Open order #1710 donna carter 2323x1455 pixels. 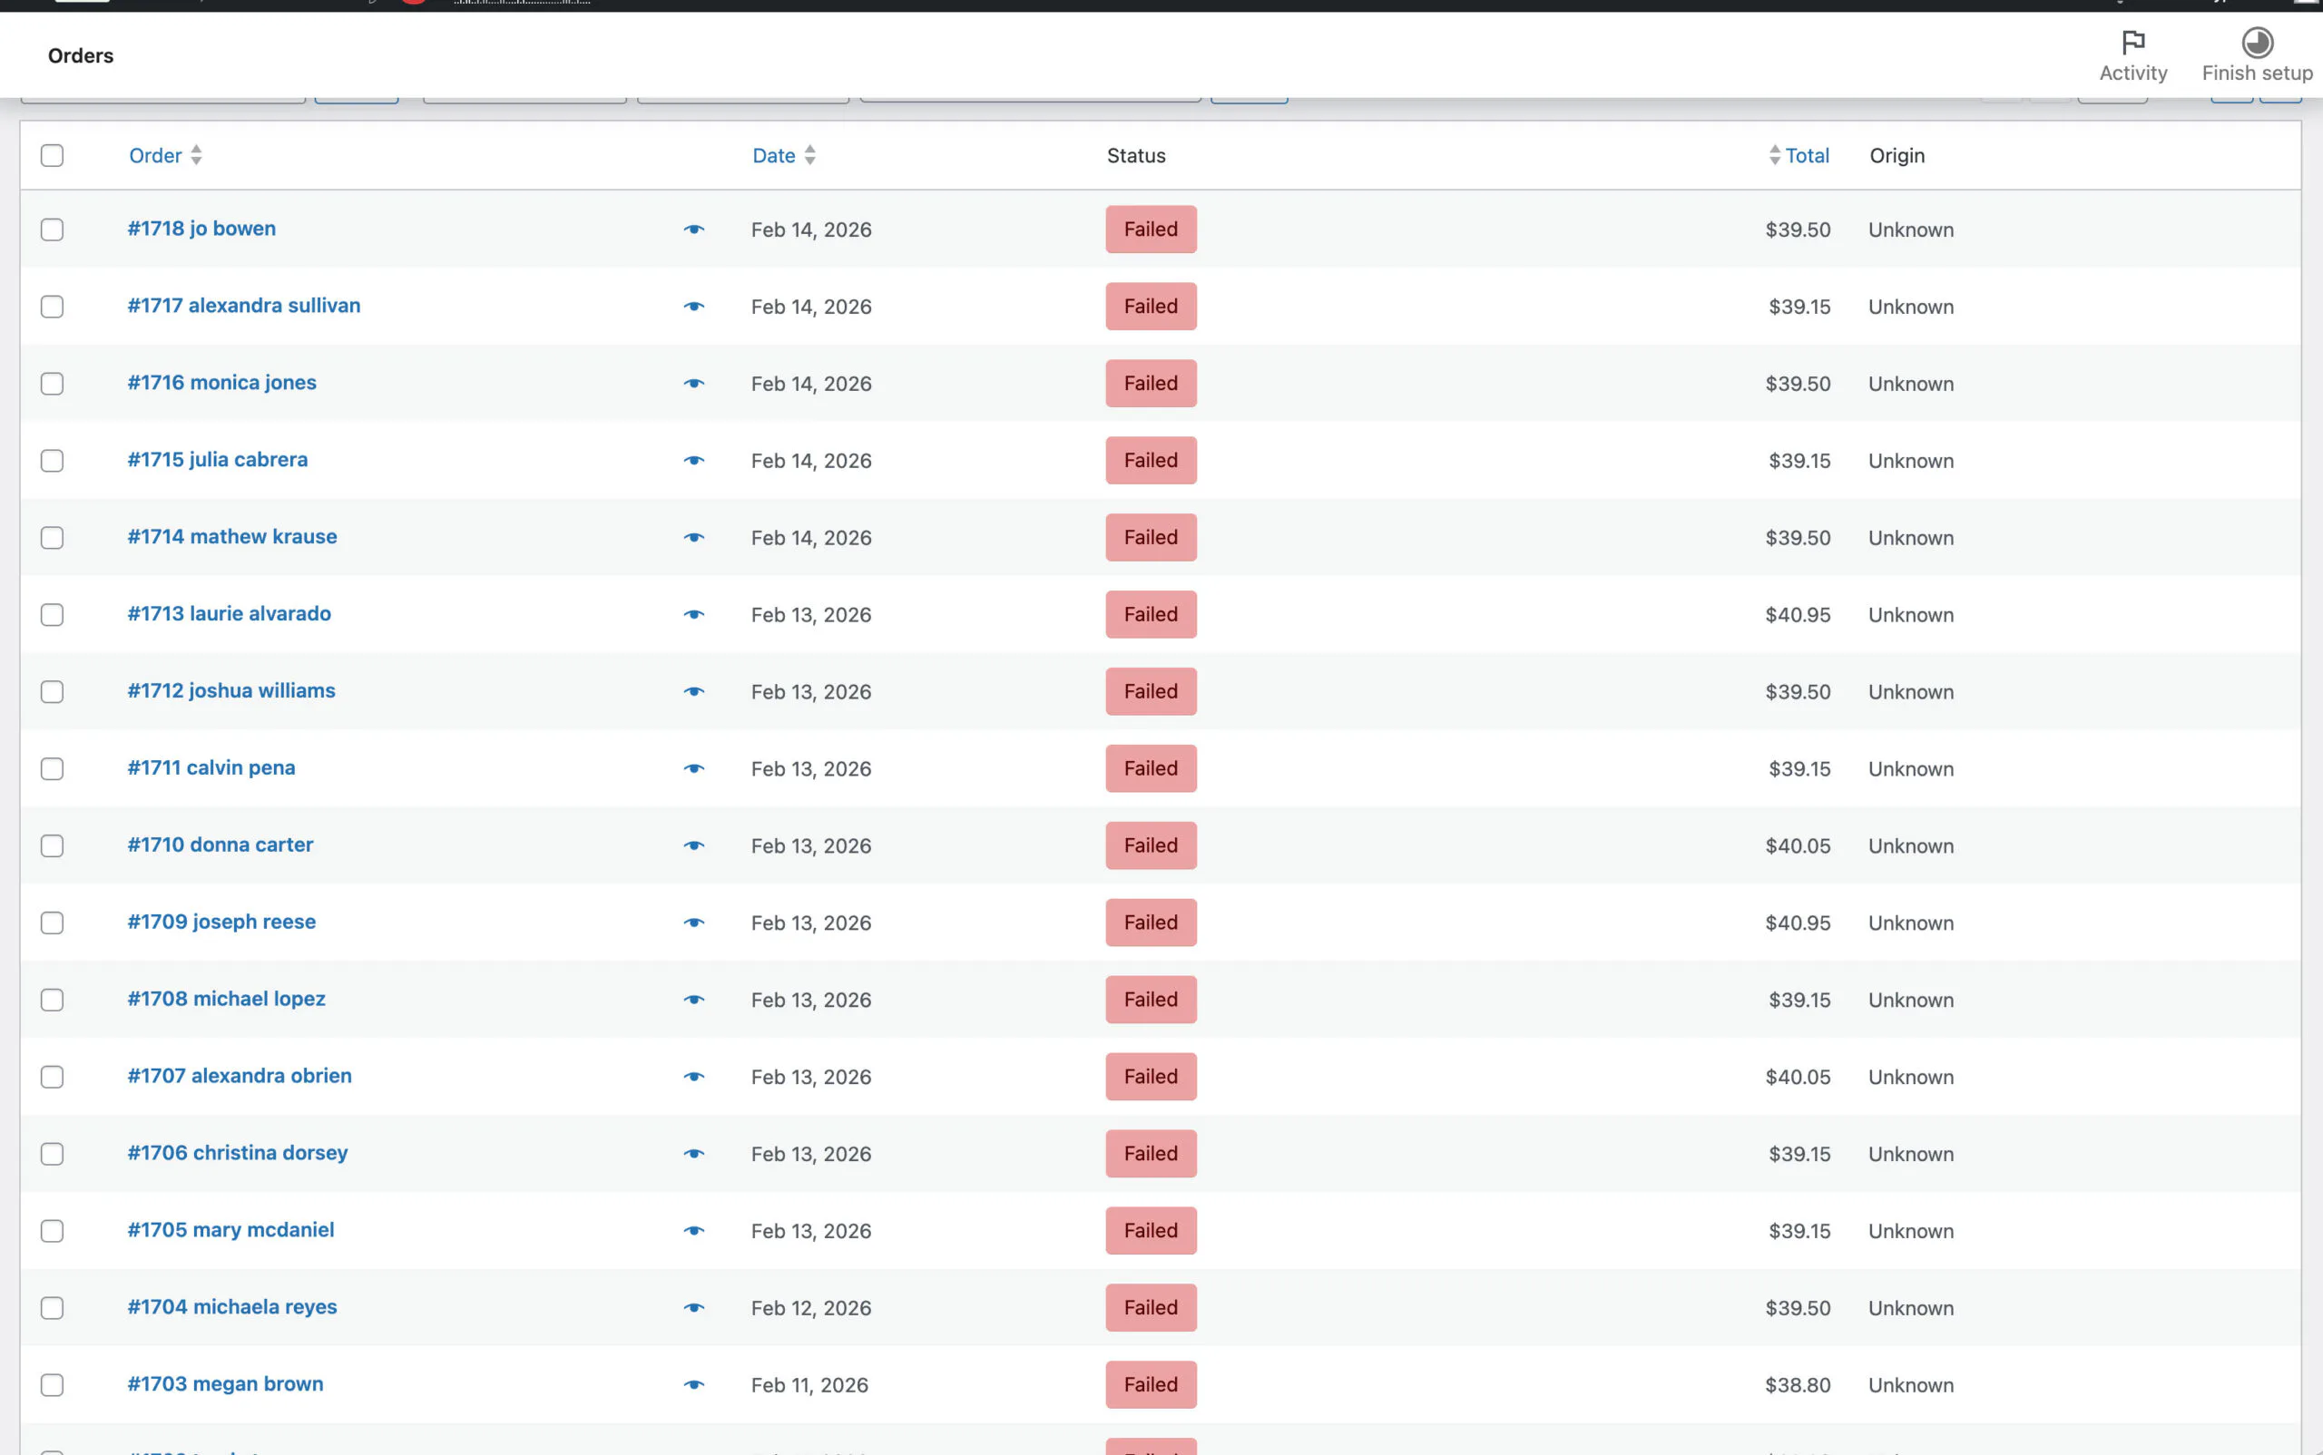point(221,844)
